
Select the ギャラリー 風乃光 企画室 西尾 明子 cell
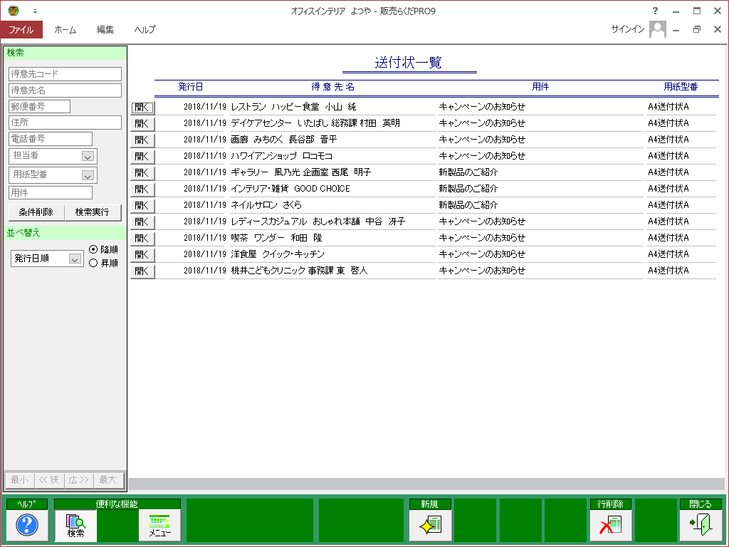coord(332,172)
